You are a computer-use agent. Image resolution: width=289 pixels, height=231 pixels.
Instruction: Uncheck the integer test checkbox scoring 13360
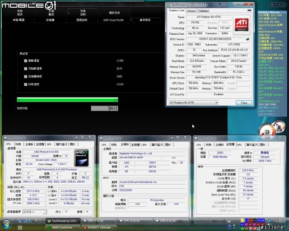click(26, 60)
